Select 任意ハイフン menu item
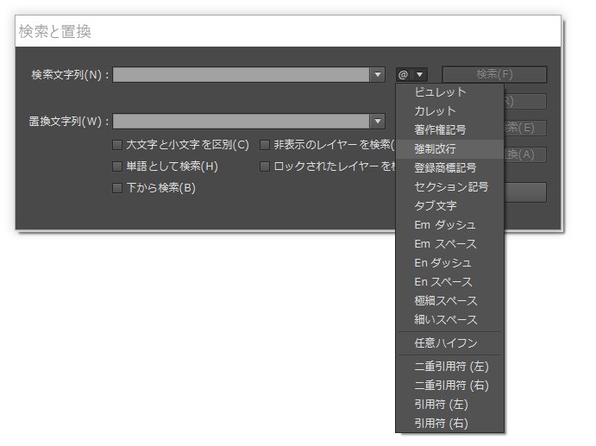Image resolution: width=596 pixels, height=446 pixels. tap(450, 343)
